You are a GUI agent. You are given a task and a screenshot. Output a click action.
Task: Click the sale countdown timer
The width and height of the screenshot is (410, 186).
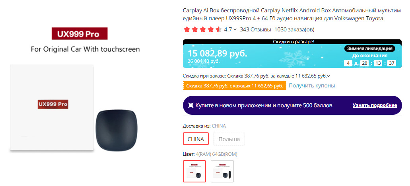click(370, 63)
